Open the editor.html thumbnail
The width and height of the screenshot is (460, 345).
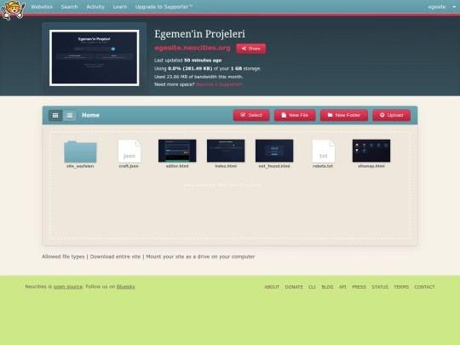click(x=177, y=151)
